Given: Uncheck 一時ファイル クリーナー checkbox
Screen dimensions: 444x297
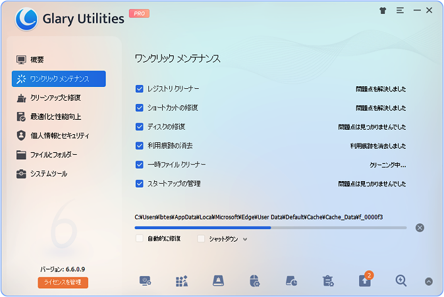Looking at the screenshot, I should point(139,165).
